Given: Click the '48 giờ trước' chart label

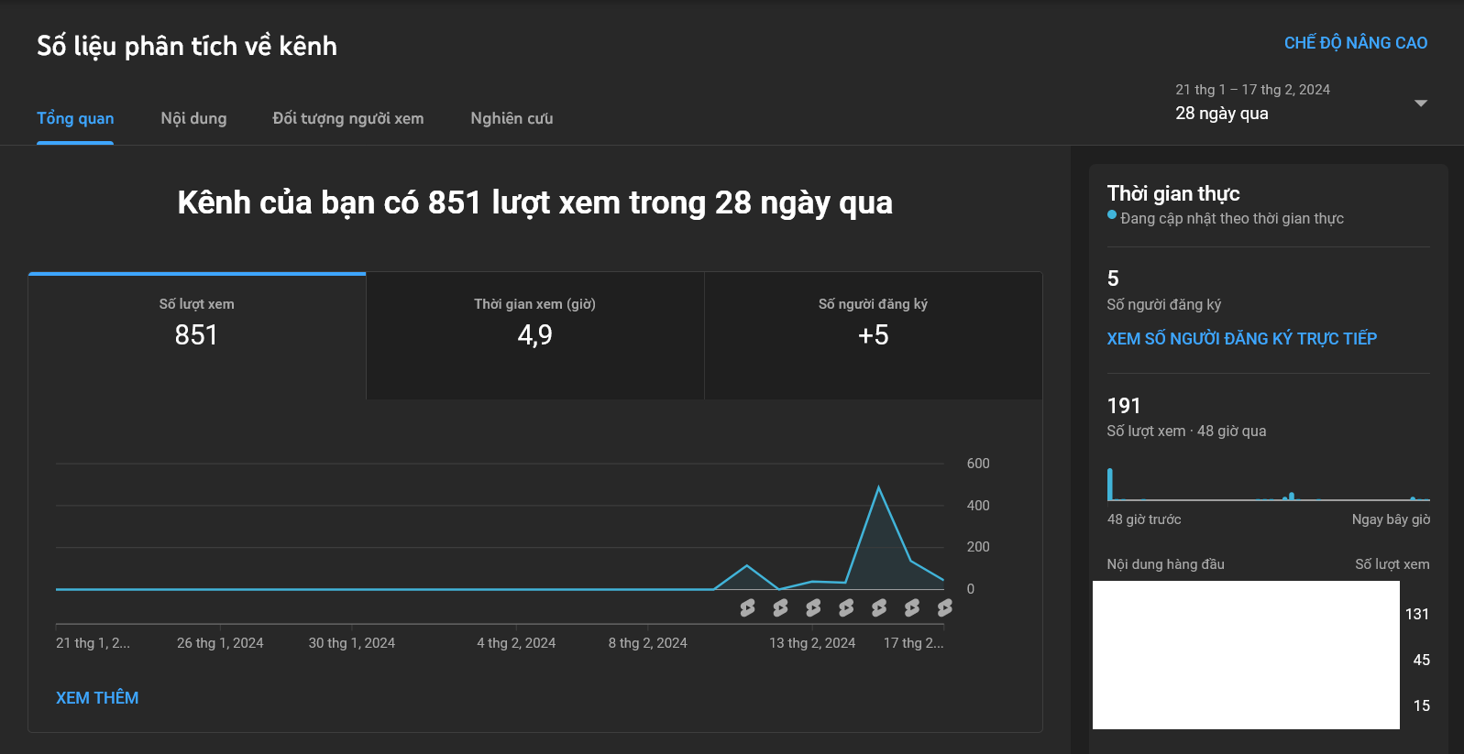Looking at the screenshot, I should (1144, 519).
